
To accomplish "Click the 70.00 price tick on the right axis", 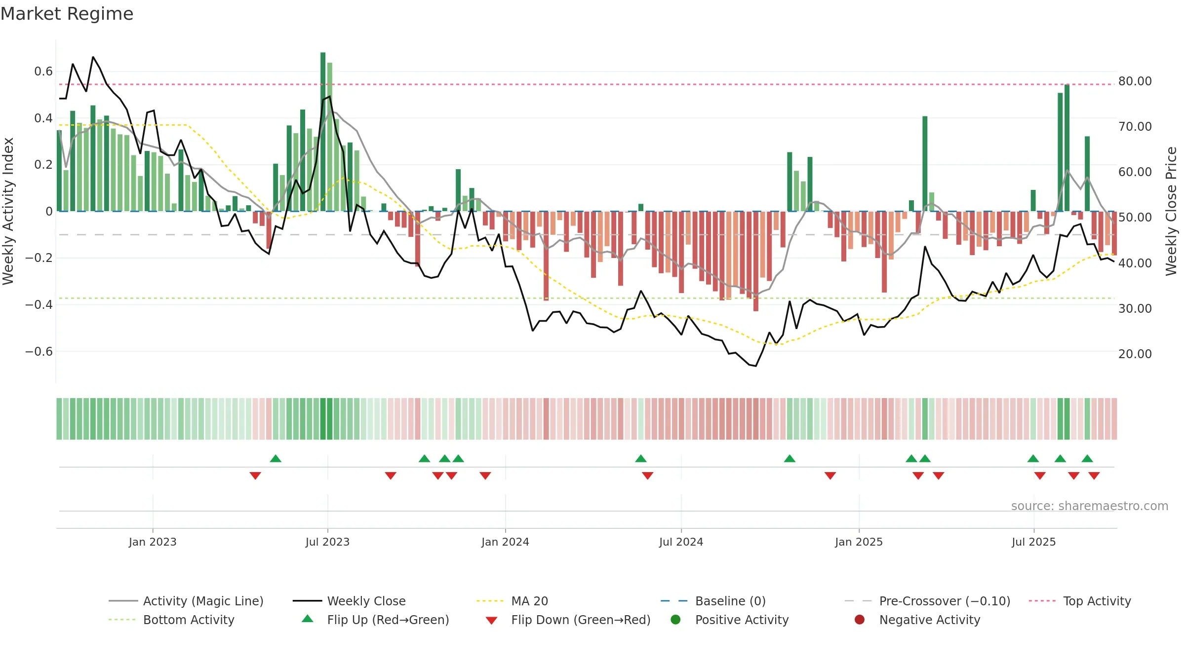I will 1135,126.
